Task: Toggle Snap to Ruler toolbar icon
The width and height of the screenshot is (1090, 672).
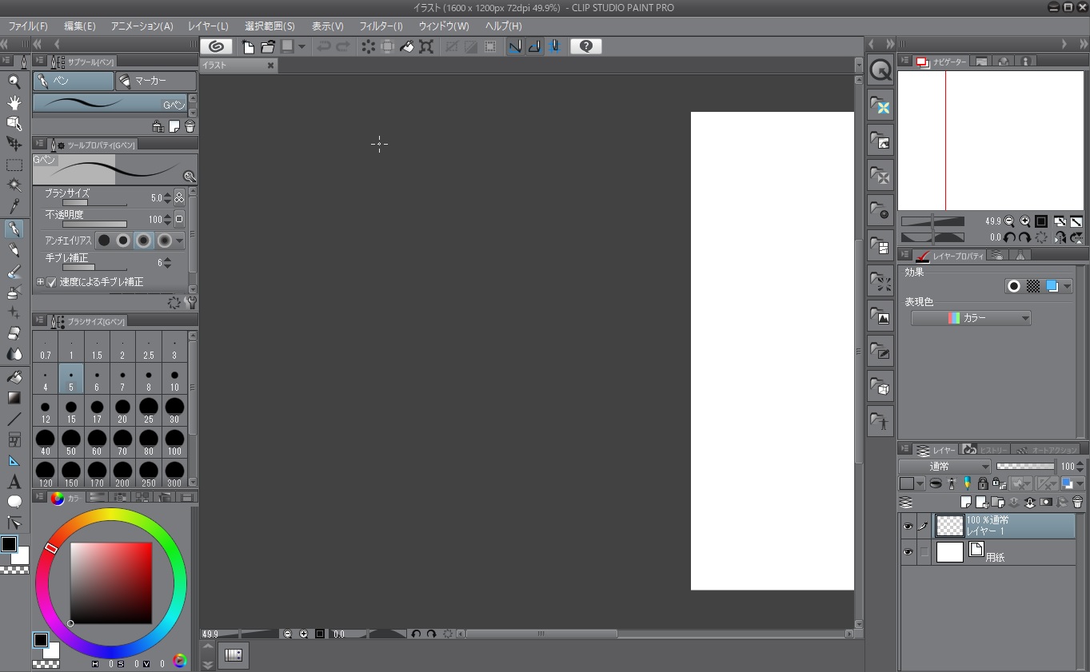Action: [515, 46]
